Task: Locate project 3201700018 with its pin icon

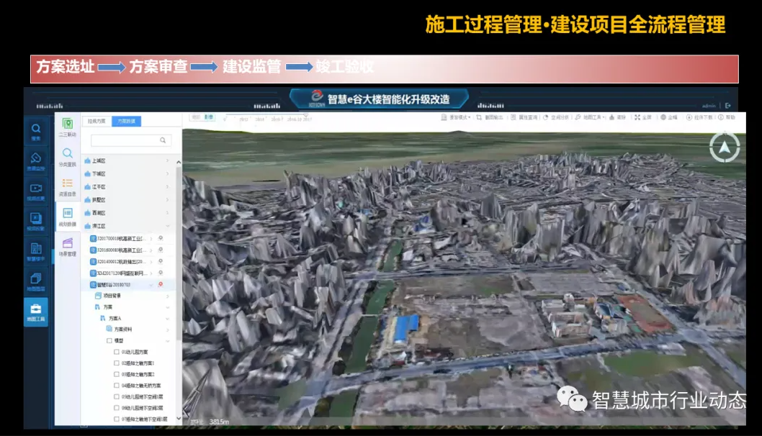Action: [x=161, y=238]
